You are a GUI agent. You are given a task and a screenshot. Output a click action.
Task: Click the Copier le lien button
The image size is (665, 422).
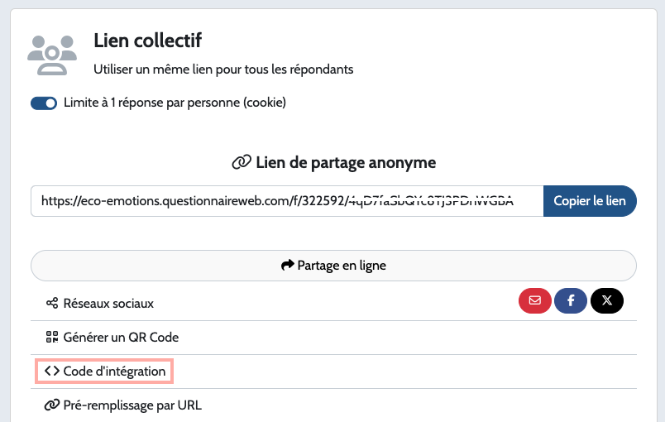(x=590, y=200)
